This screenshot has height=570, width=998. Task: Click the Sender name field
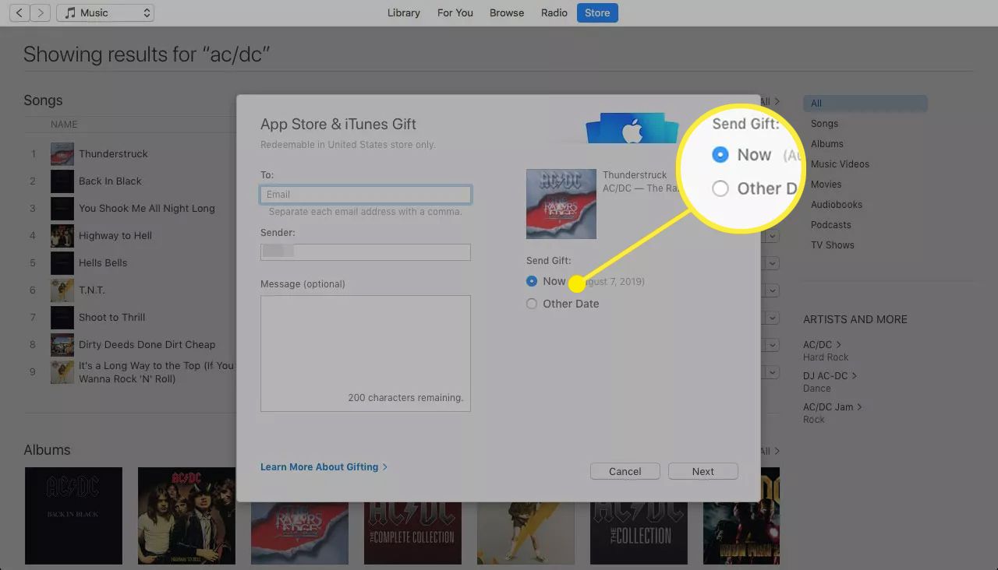366,252
